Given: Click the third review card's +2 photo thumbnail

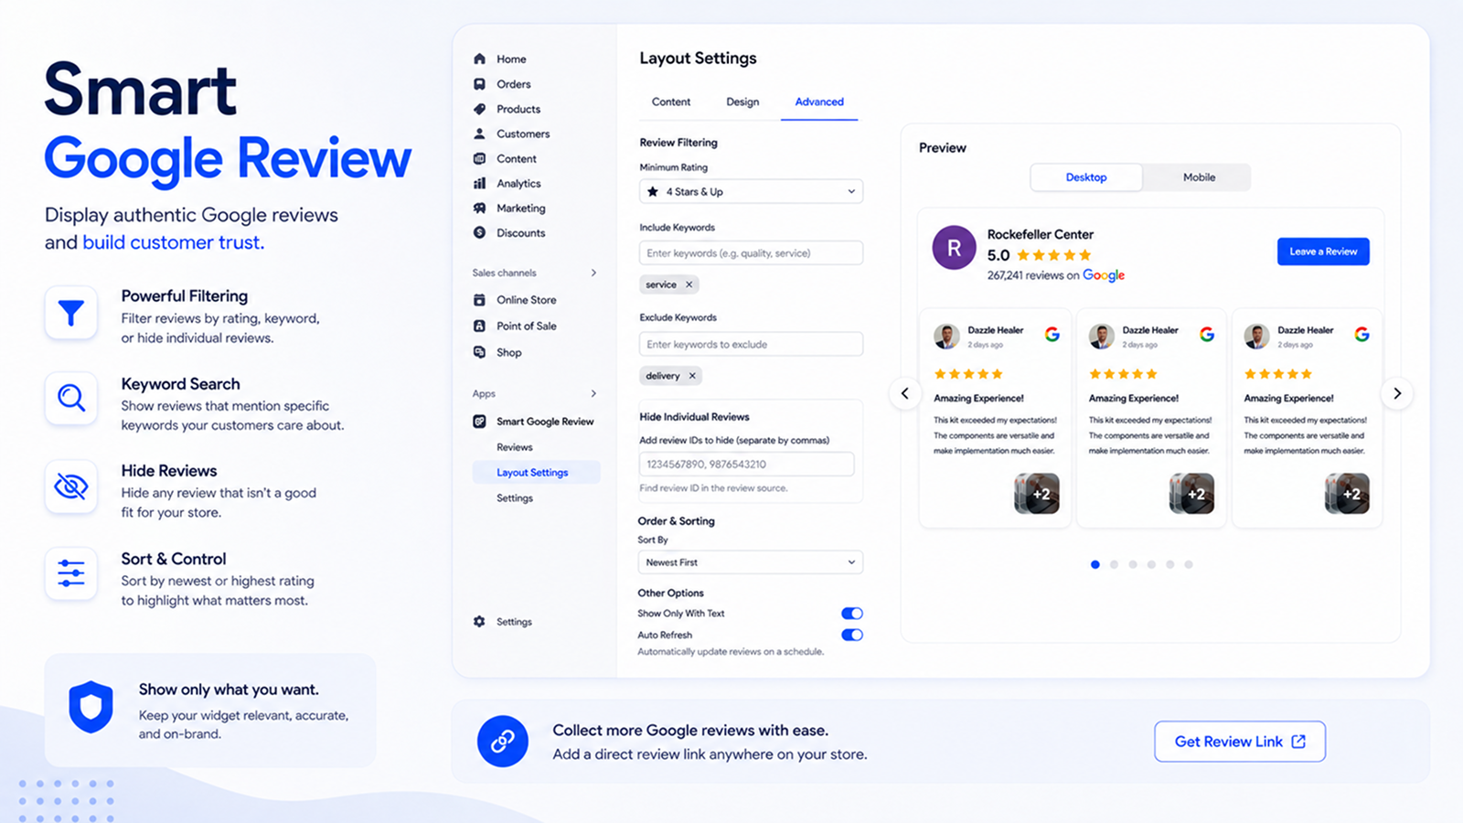Looking at the screenshot, I should [1347, 494].
